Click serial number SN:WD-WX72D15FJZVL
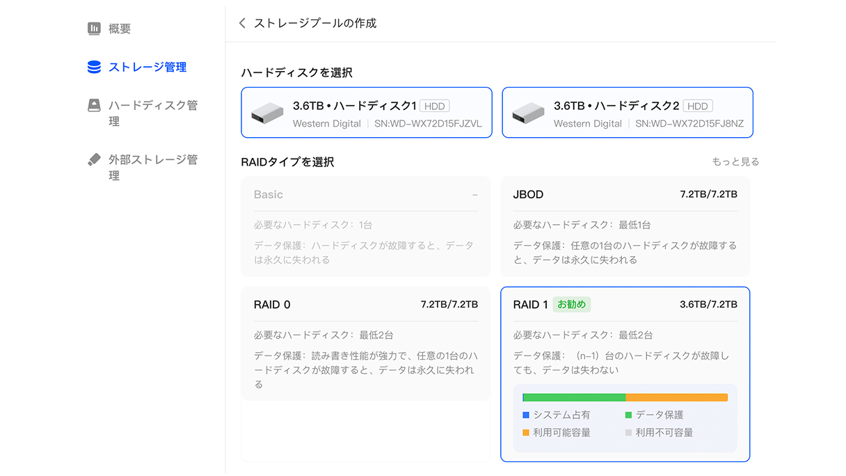 point(428,124)
